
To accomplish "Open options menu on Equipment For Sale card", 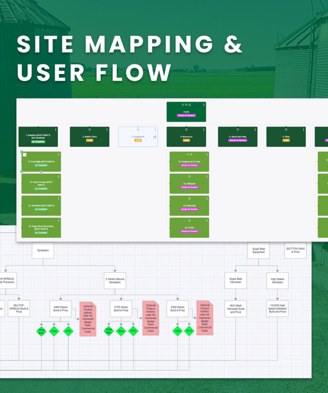I will coord(207,154).
